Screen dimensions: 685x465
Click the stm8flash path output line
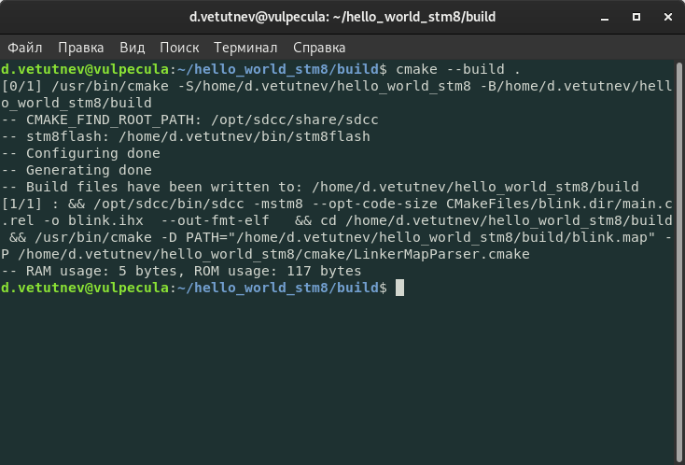pos(186,136)
